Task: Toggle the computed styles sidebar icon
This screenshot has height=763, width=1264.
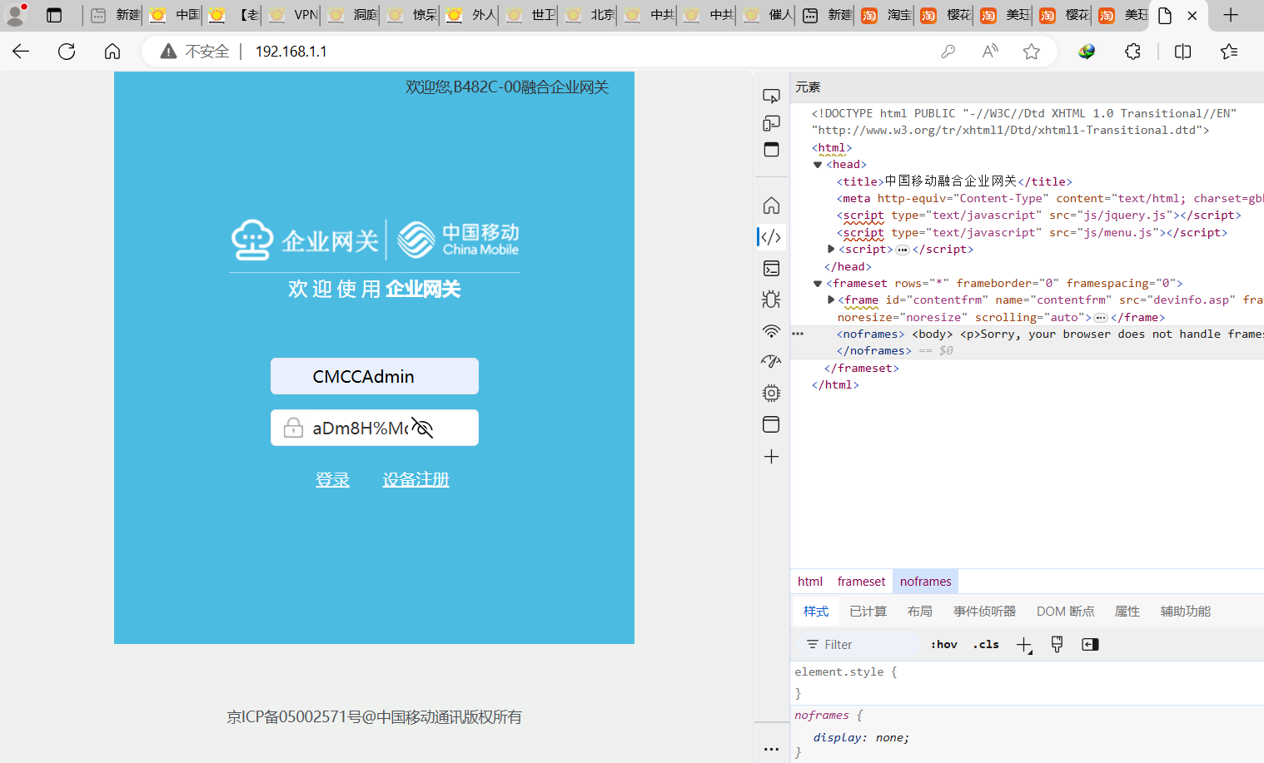Action: tap(1090, 645)
